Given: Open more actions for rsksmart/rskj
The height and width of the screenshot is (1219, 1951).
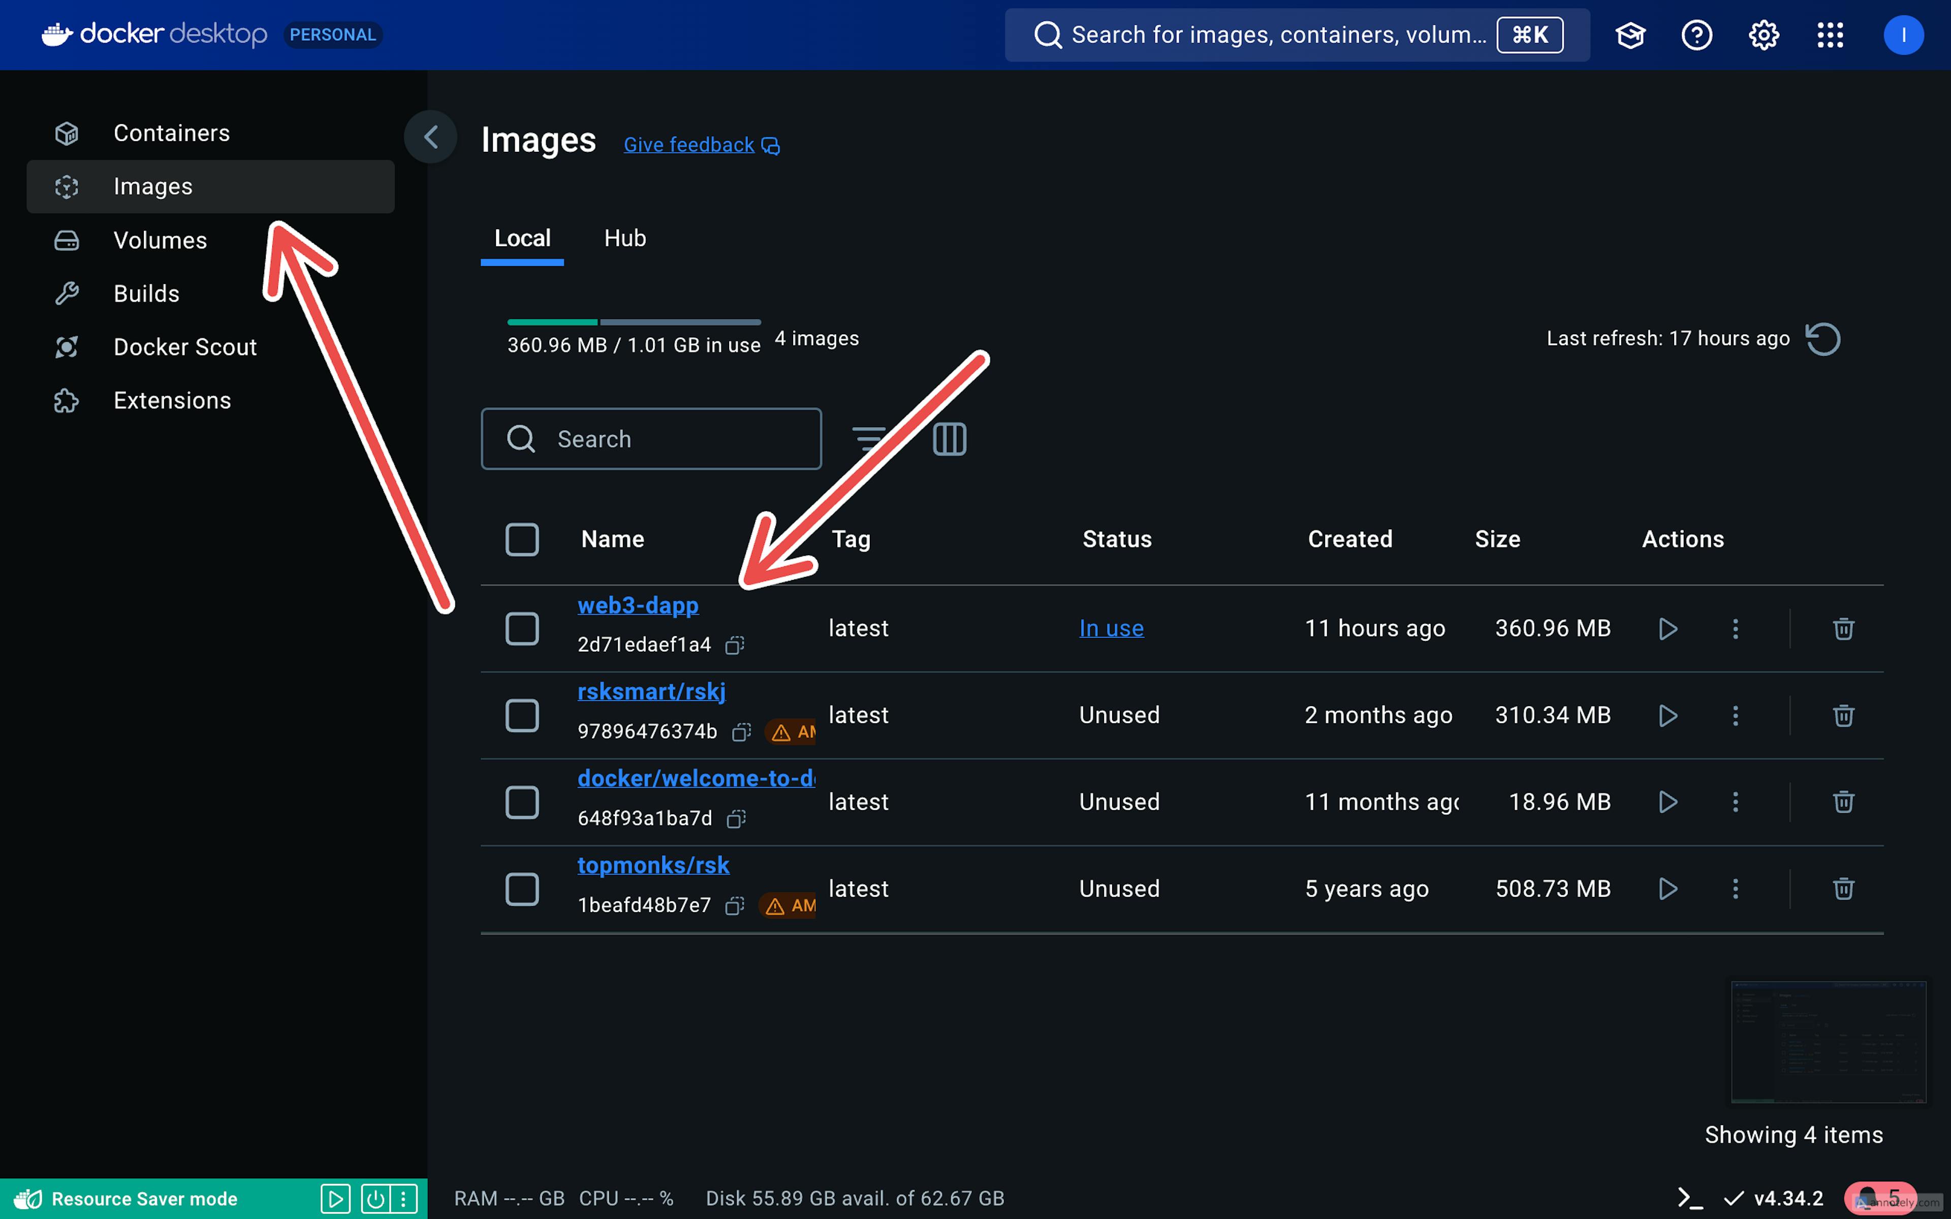Looking at the screenshot, I should point(1736,715).
